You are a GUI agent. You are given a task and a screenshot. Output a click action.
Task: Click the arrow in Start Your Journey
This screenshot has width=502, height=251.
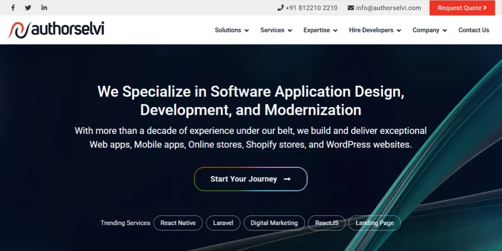click(x=287, y=179)
